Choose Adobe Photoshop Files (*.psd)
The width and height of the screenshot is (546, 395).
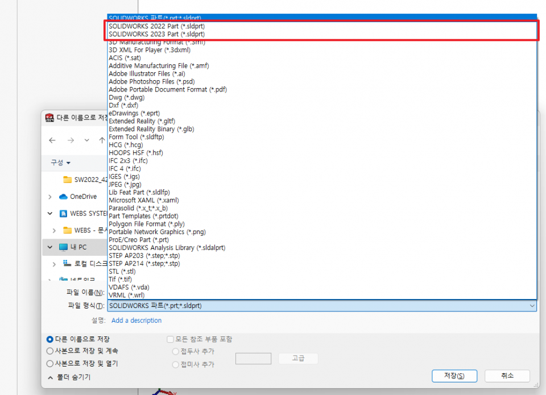322,82
